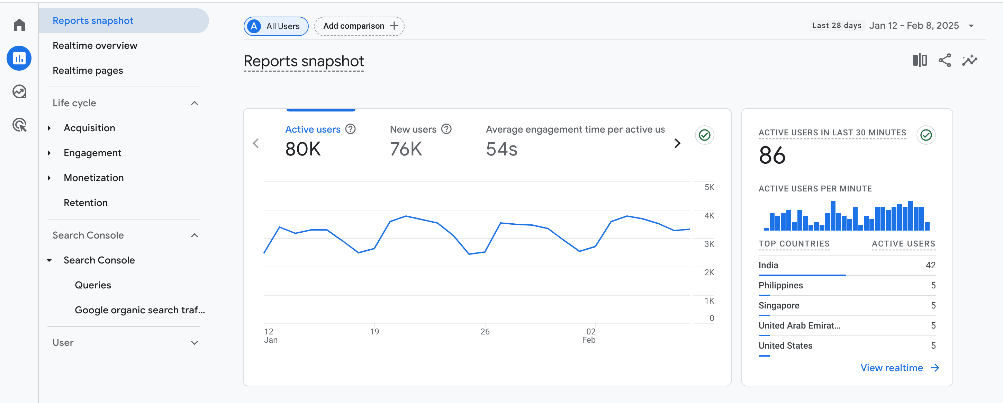
Task: Click the help icon beside New users
Action: [x=446, y=129]
